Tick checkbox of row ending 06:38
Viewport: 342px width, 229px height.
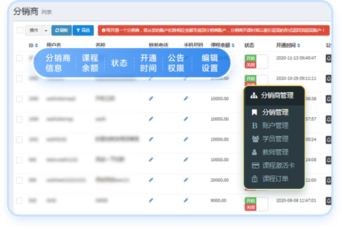[19, 99]
